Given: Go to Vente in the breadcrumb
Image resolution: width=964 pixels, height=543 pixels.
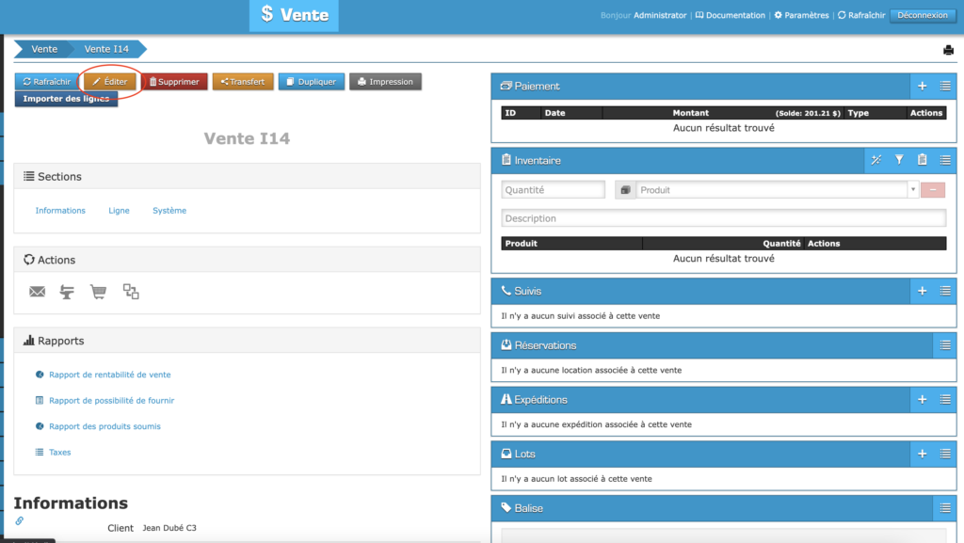Looking at the screenshot, I should point(44,49).
